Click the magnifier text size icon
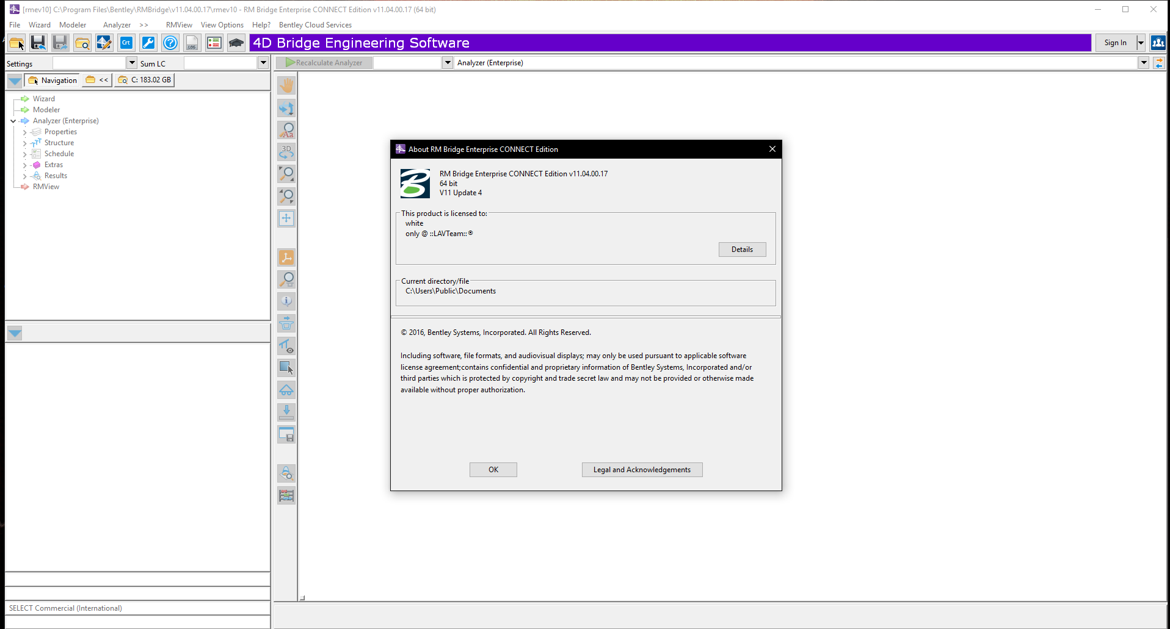This screenshot has height=629, width=1170. pyautogui.click(x=286, y=130)
